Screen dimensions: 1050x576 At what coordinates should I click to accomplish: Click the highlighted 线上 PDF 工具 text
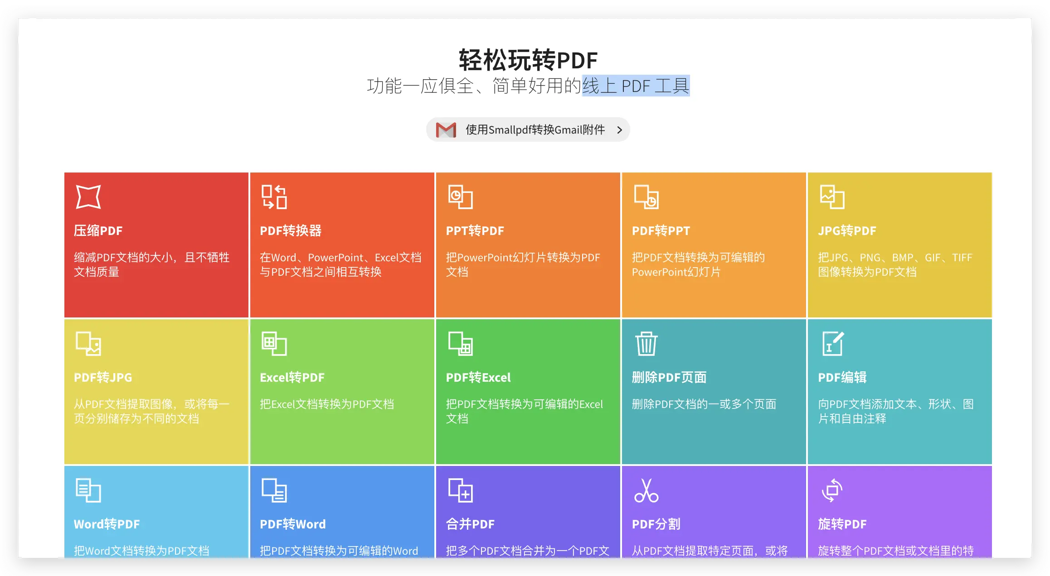(x=636, y=86)
